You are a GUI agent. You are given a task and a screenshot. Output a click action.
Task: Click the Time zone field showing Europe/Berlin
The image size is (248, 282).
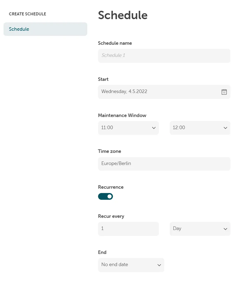tap(164, 164)
